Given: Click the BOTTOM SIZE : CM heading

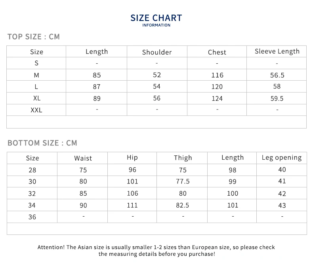Looking at the screenshot, I should pos(42,143).
